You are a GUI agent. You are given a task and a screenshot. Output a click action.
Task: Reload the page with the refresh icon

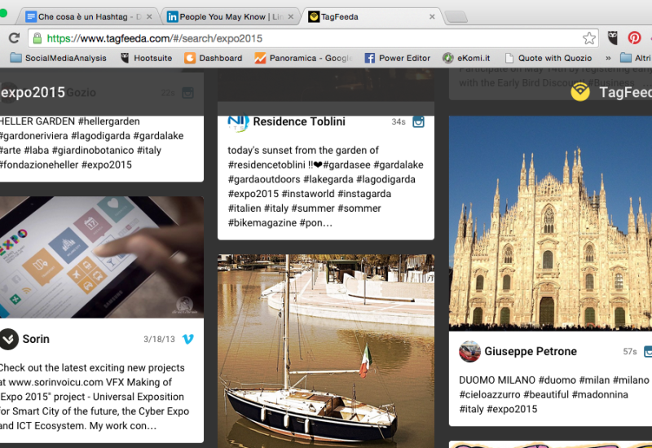pyautogui.click(x=14, y=38)
